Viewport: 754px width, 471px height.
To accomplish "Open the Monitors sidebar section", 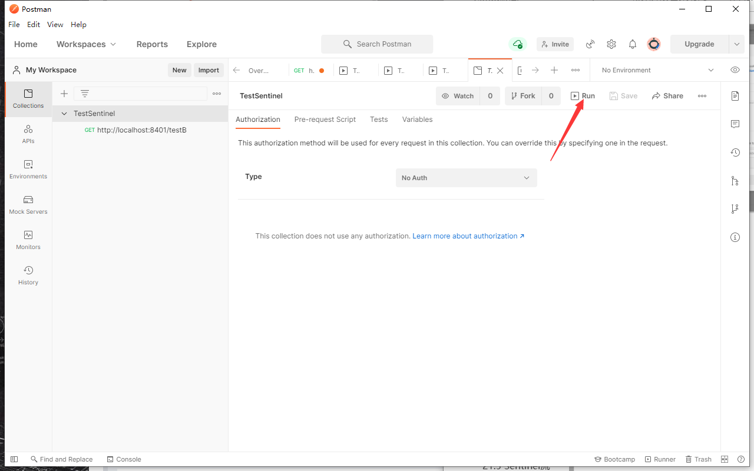I will 28,240.
